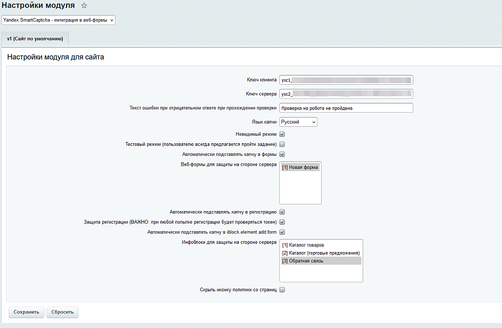Screen dimensions: 502x328
Task: Click the favorites star next to page title
Action: click(x=84, y=5)
